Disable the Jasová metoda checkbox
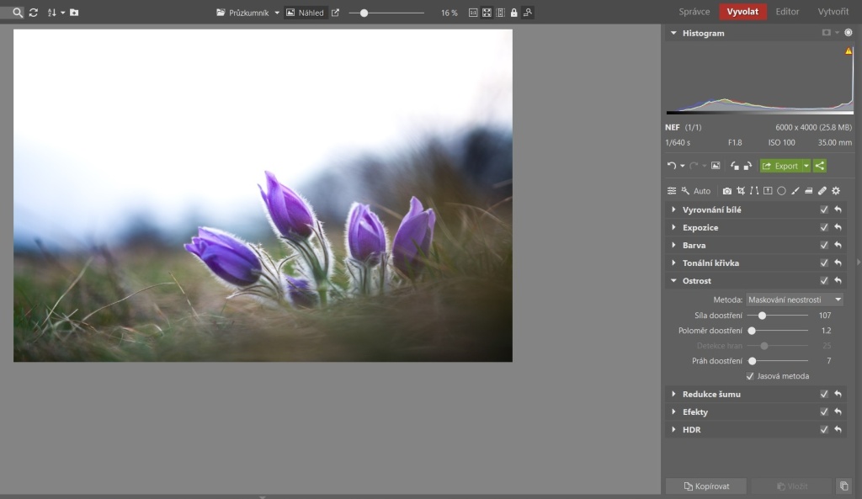Screen dimensions: 862x499 coord(750,376)
